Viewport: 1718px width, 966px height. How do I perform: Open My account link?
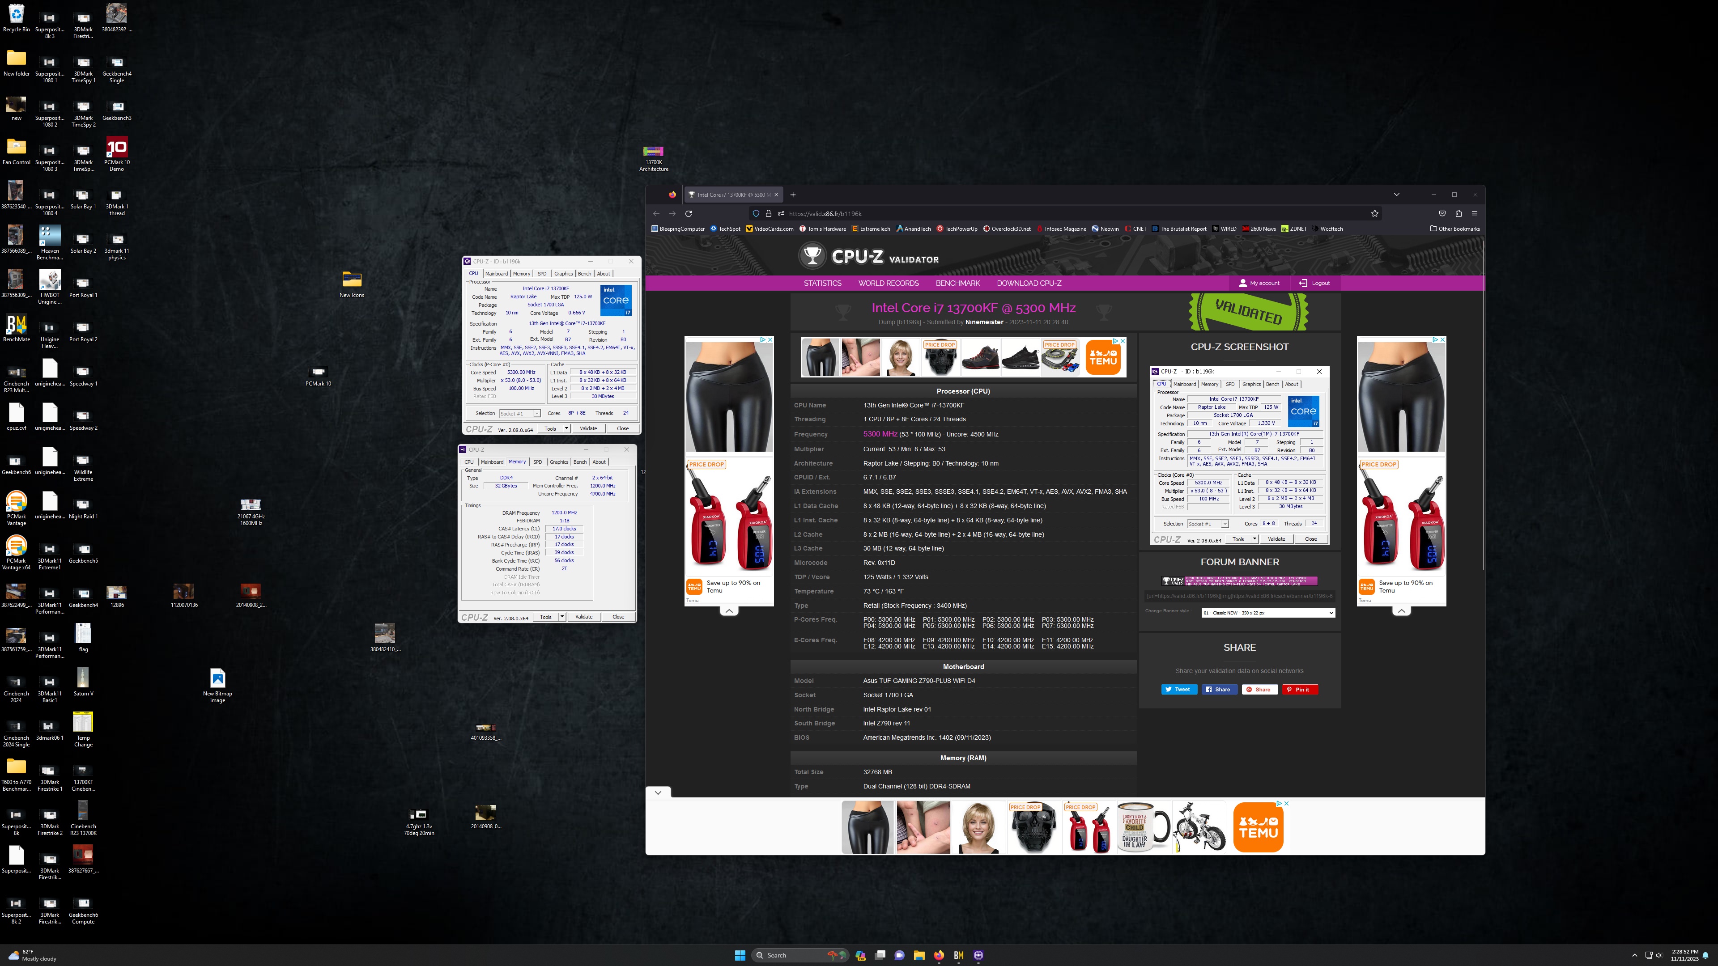pyautogui.click(x=1259, y=283)
